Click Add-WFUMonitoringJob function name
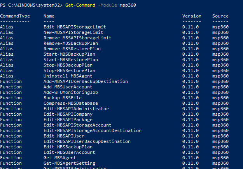 coord(71,93)
